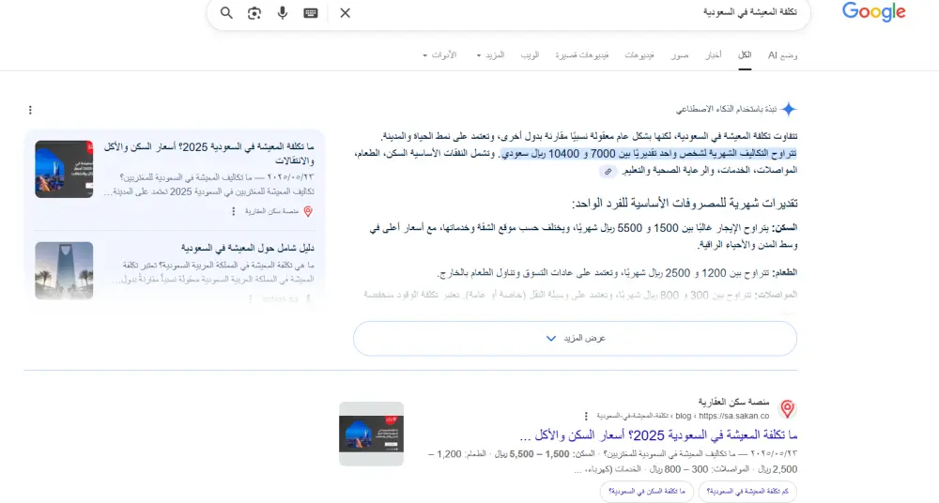
Task: Click chip ما تكلفة السكن في السعودية
Action: pyautogui.click(x=647, y=491)
